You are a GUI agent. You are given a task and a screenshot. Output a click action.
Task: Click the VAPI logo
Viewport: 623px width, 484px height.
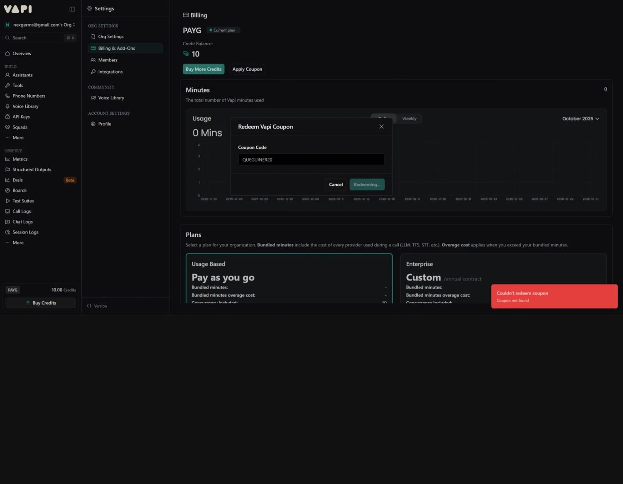18,9
